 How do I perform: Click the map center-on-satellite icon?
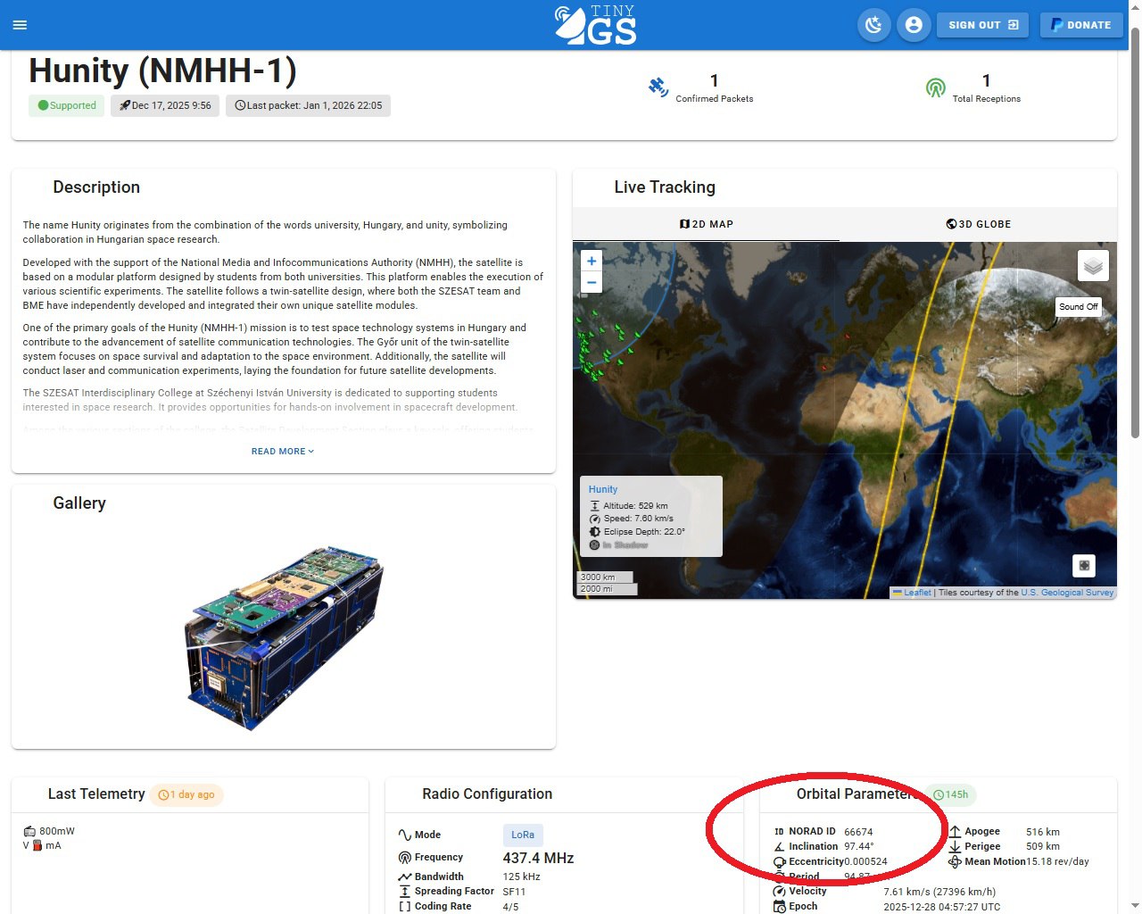click(1084, 565)
